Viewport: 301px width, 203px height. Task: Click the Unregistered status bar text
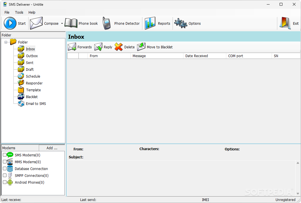[286, 200]
